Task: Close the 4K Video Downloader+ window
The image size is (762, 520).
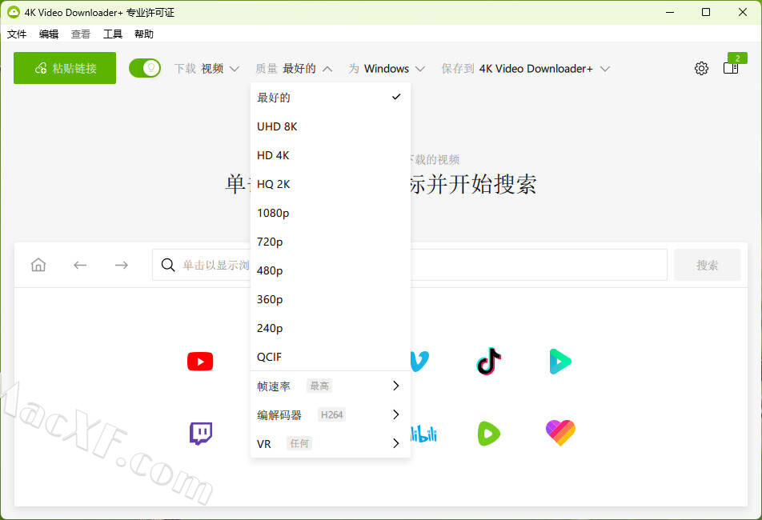Action: [x=743, y=12]
